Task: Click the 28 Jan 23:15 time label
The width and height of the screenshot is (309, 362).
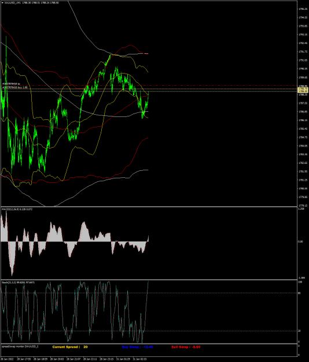Action: [106, 359]
